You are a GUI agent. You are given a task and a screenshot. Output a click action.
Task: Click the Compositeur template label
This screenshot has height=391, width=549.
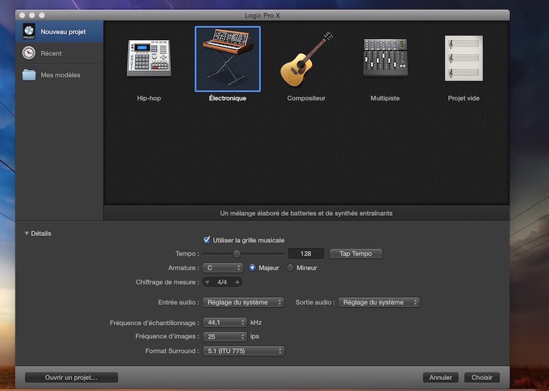point(306,98)
